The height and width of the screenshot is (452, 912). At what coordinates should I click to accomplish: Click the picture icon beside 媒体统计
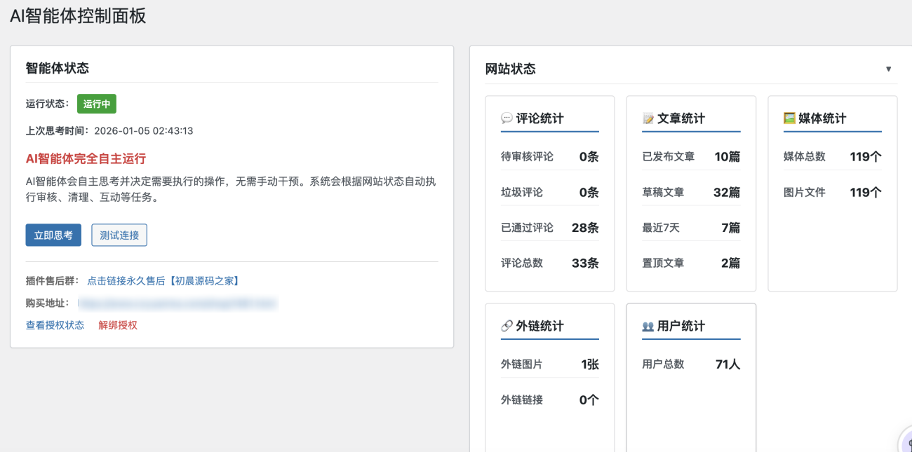(789, 118)
